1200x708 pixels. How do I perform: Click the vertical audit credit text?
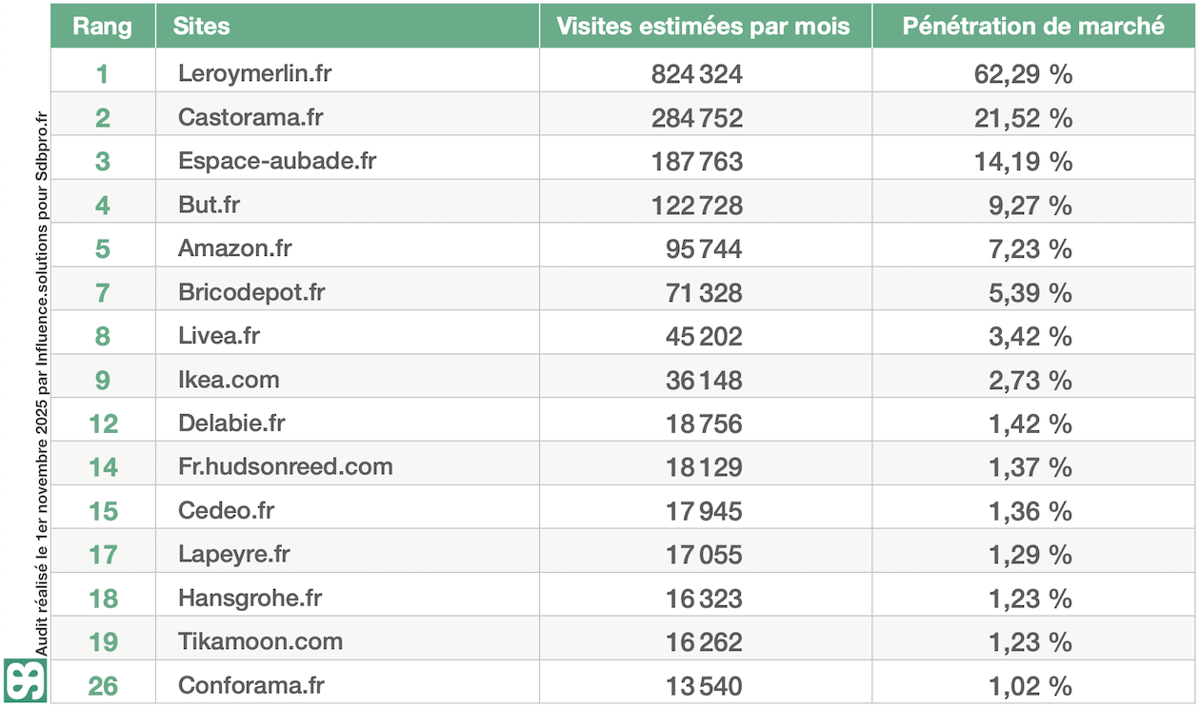click(x=41, y=381)
